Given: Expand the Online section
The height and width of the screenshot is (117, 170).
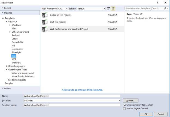Looking at the screenshot, I should point(2,88).
